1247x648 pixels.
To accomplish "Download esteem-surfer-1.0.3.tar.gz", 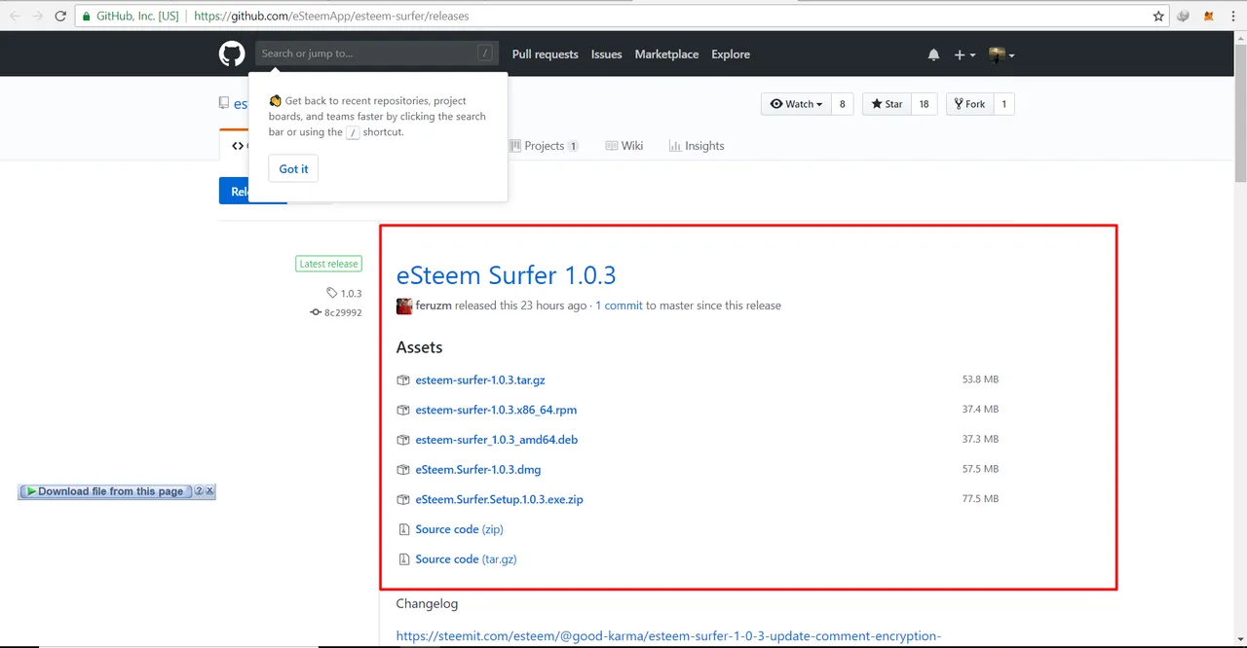I will [x=479, y=380].
